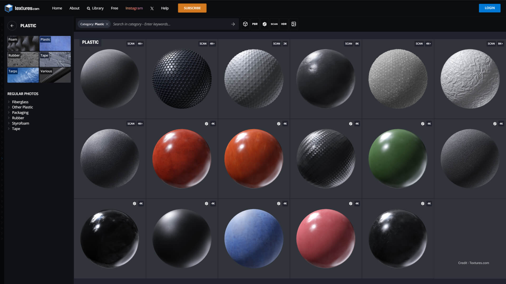This screenshot has height=284, width=506.
Task: Toggle the Substance S filter icon
Action: pos(264,24)
